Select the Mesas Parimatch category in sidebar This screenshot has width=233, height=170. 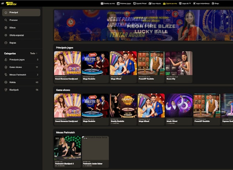click(21, 75)
